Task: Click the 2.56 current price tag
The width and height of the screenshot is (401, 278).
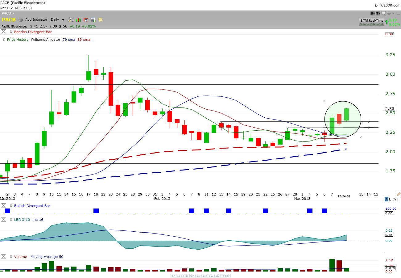Action: 390,108
